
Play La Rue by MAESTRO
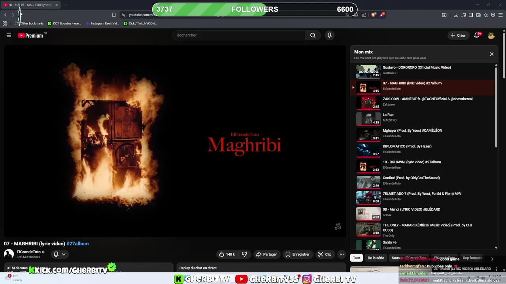click(x=423, y=119)
